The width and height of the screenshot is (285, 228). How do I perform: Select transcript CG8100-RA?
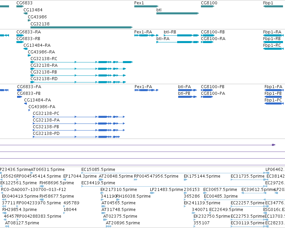pos(207,42)
